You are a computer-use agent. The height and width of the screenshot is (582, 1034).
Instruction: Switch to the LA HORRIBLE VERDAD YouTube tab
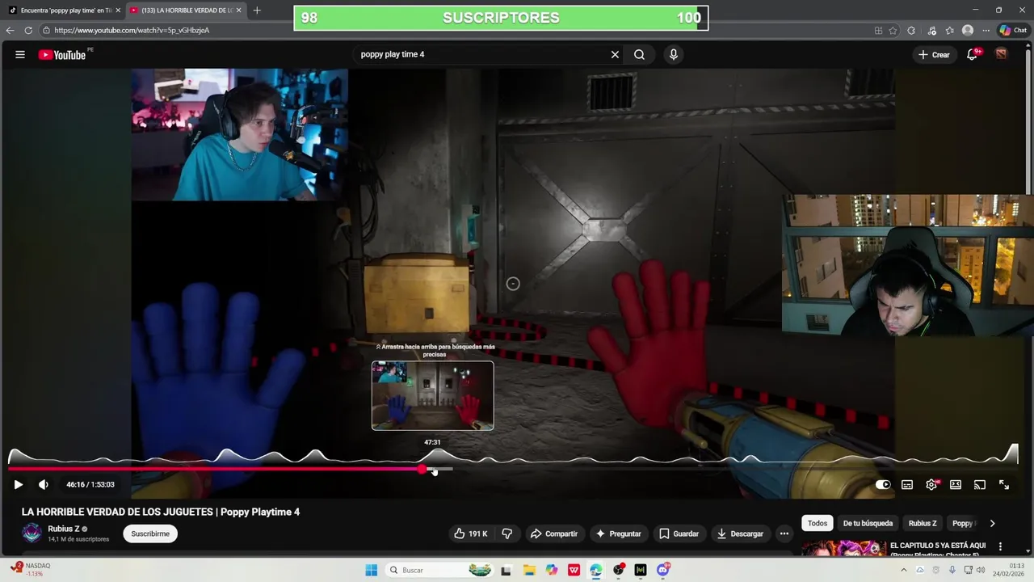185,10
